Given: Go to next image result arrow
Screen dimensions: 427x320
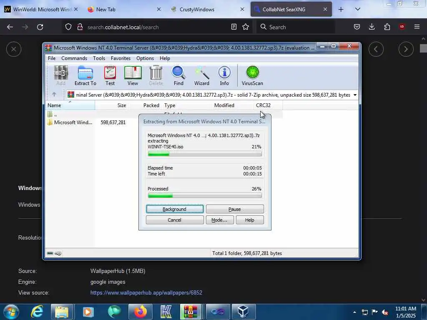Looking at the screenshot, I should [406, 49].
